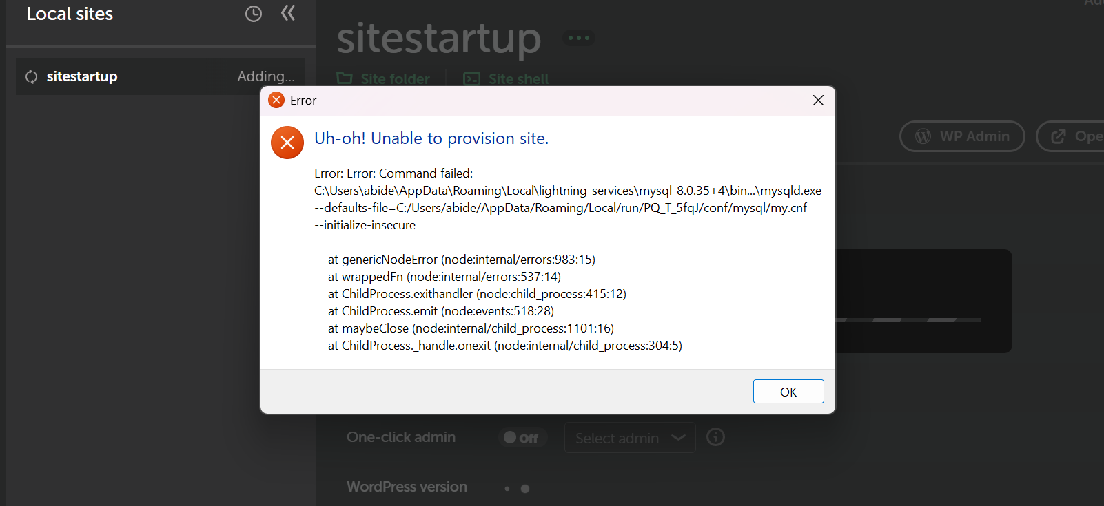This screenshot has height=506, width=1104.
Task: Close the Error dialog with the X
Action: [x=818, y=101]
